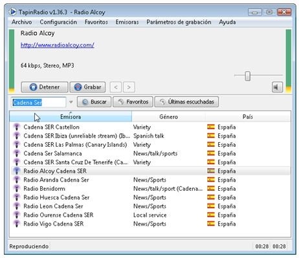Open the Emisoras menu
The height and width of the screenshot is (258, 299).
point(127,22)
